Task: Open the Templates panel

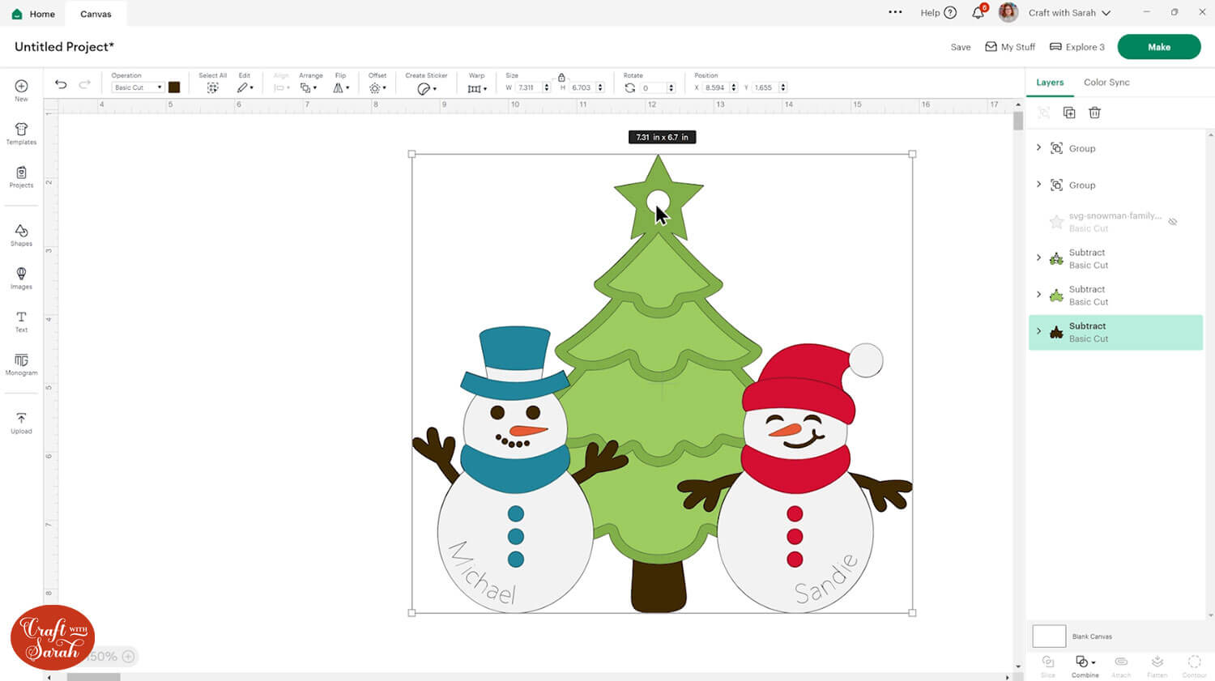Action: tap(21, 134)
